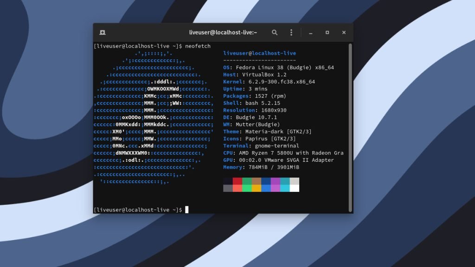This screenshot has width=475, height=267.
Task: Click the 'OS: Fedora Linux 38 (Budgie)' line
Action: pyautogui.click(x=278, y=68)
